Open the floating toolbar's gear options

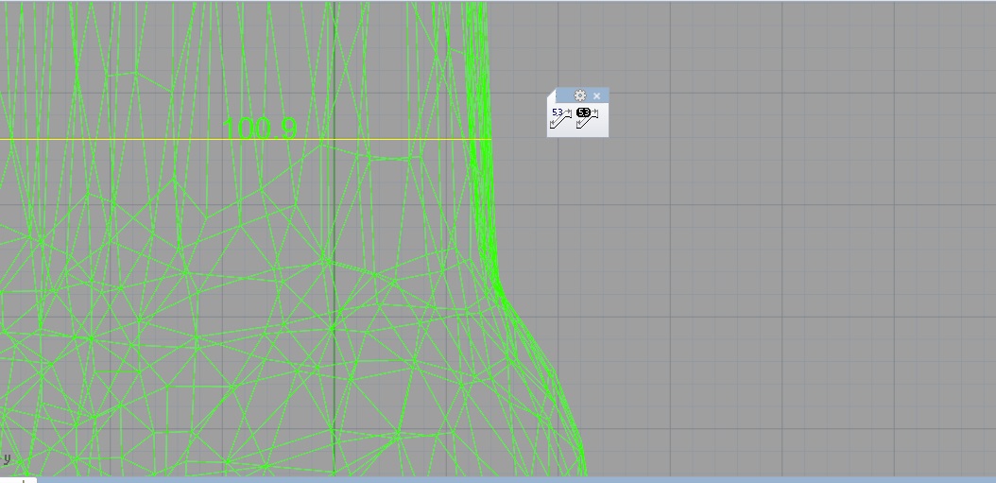click(x=579, y=96)
